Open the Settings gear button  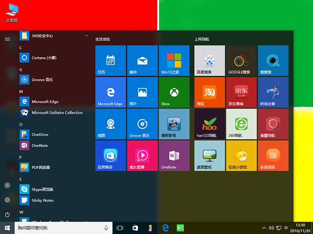7,200
